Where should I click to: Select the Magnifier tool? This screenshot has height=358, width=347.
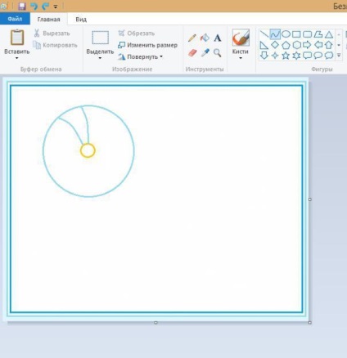point(218,52)
